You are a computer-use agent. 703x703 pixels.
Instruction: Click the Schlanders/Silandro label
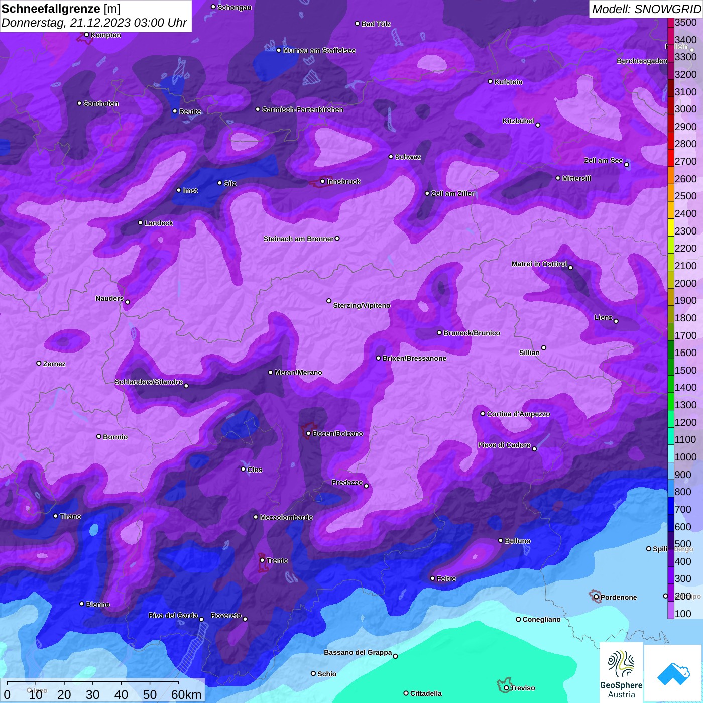pyautogui.click(x=149, y=382)
